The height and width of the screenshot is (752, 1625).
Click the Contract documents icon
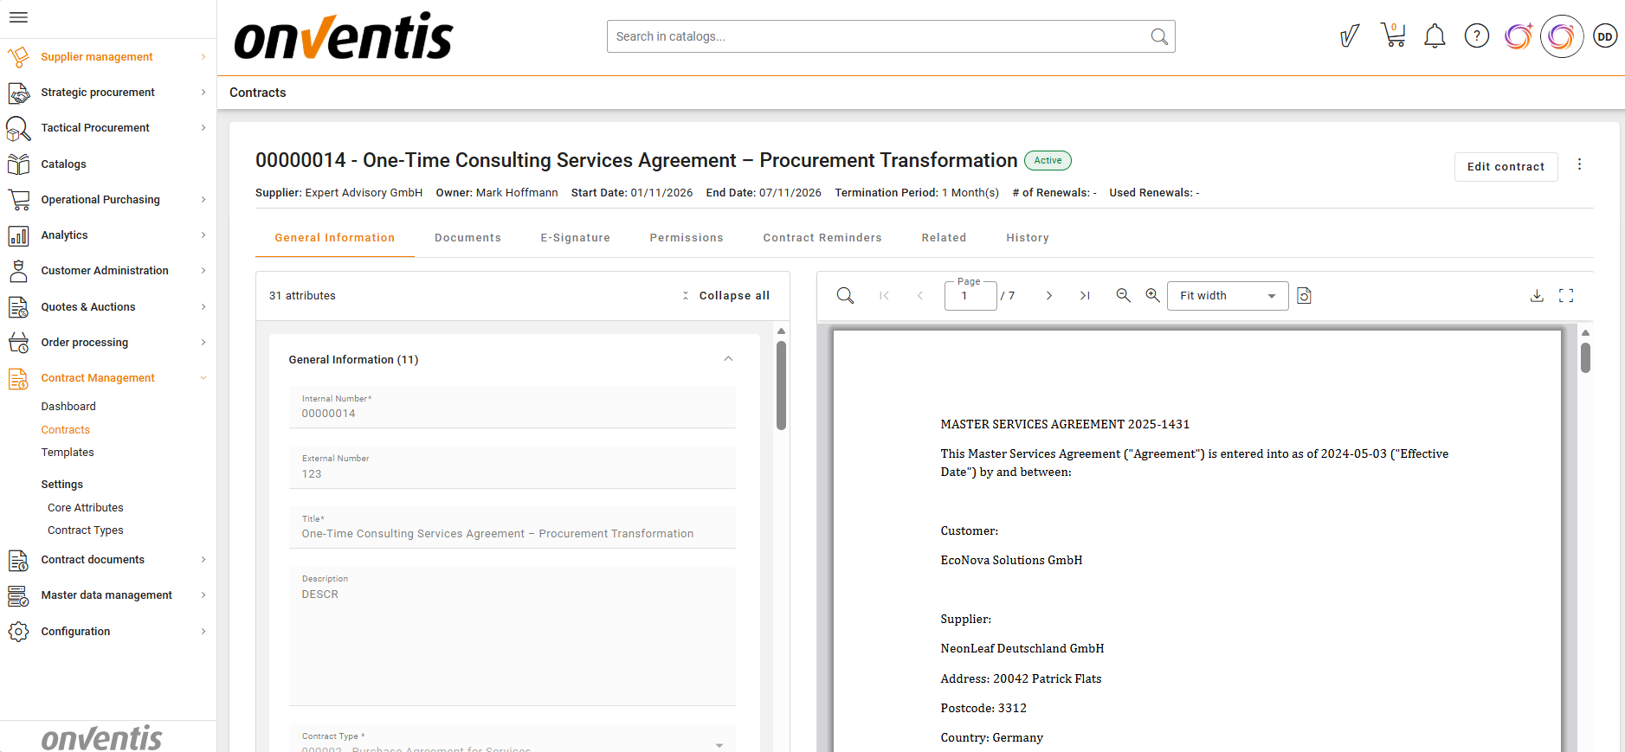[x=18, y=560]
